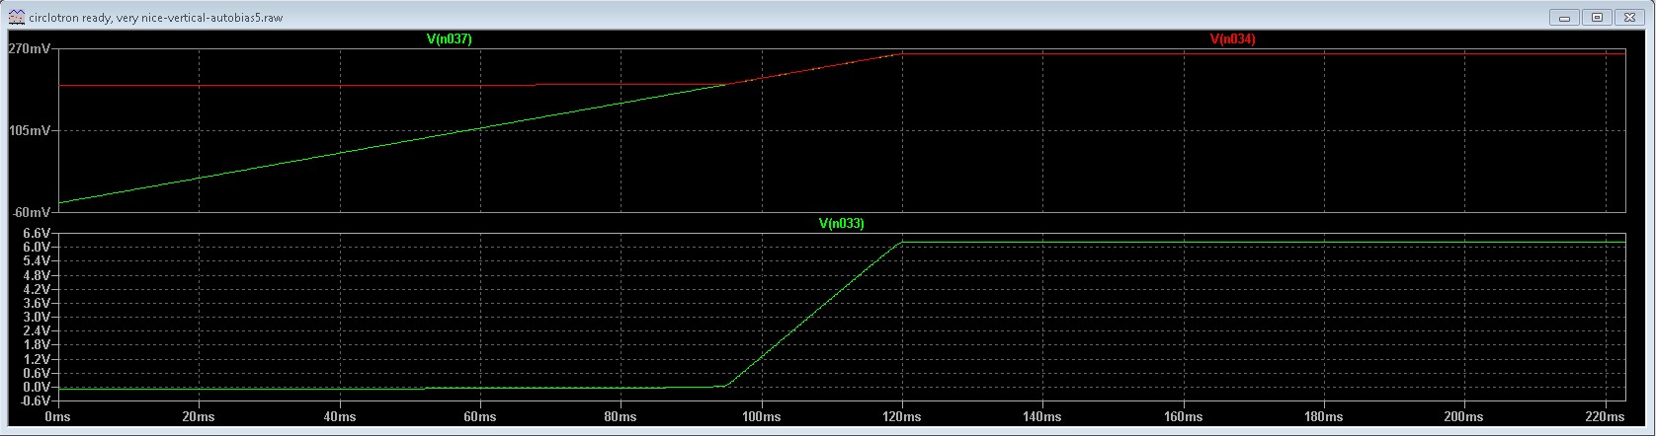Viewport: 1656px width, 436px height.
Task: Click the V(n034) trace label
Action: (1232, 39)
